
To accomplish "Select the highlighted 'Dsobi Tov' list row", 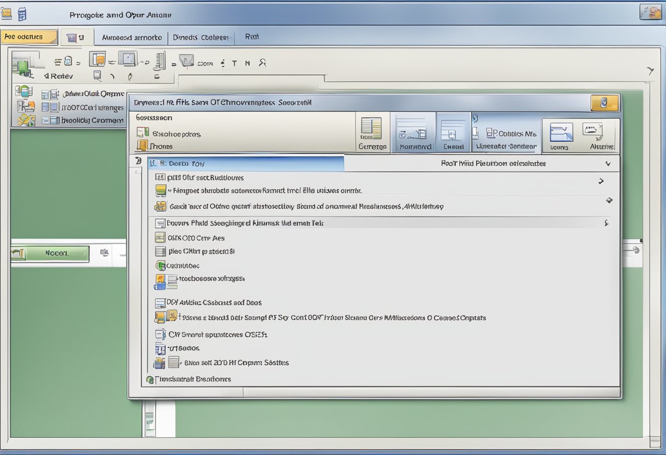I will point(245,163).
